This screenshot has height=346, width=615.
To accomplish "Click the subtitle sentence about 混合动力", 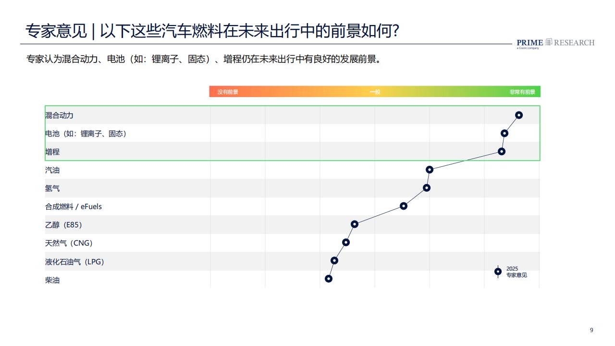I will pyautogui.click(x=204, y=60).
